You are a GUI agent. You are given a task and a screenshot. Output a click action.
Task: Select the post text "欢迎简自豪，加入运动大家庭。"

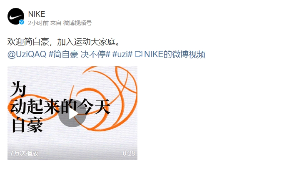tap(64, 42)
